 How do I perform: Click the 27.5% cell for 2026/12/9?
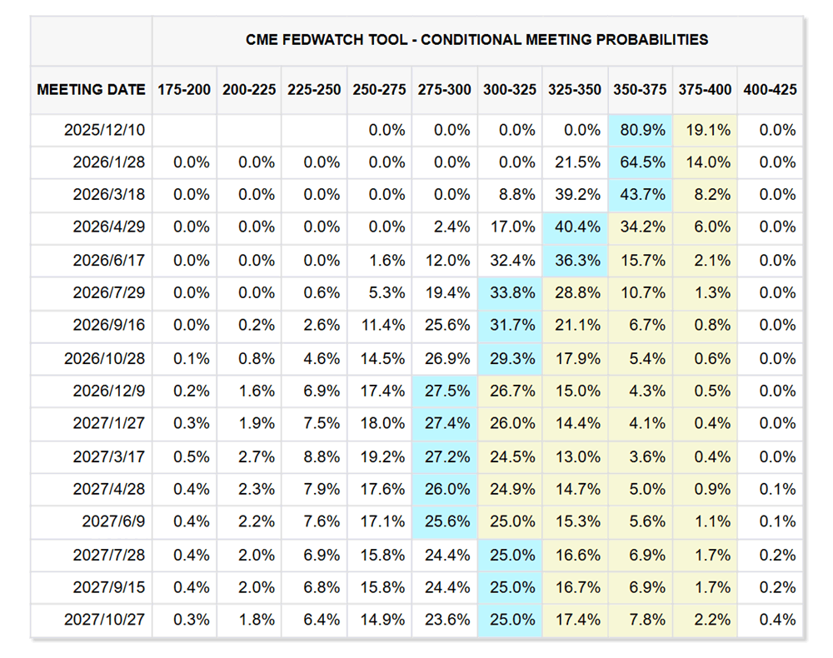click(444, 391)
